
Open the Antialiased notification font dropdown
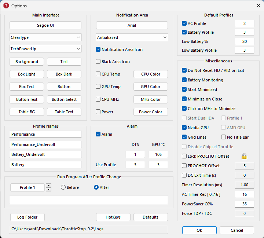(x=132, y=37)
